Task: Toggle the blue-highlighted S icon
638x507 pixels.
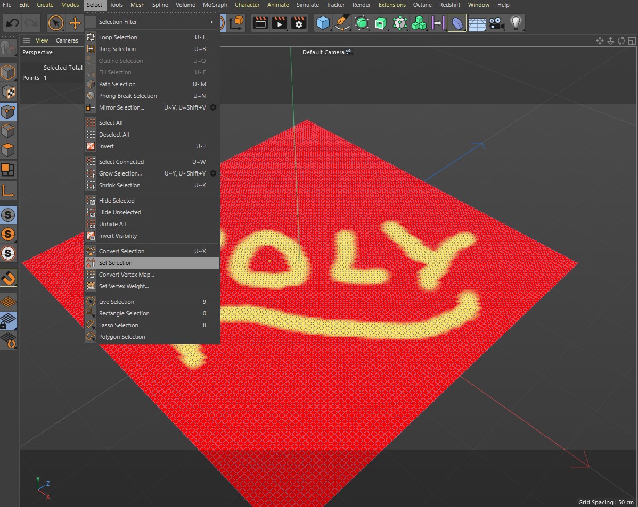Action: pyautogui.click(x=8, y=215)
